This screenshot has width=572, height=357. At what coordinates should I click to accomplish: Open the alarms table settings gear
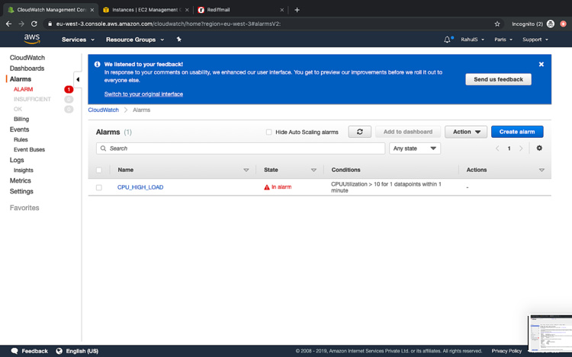539,148
